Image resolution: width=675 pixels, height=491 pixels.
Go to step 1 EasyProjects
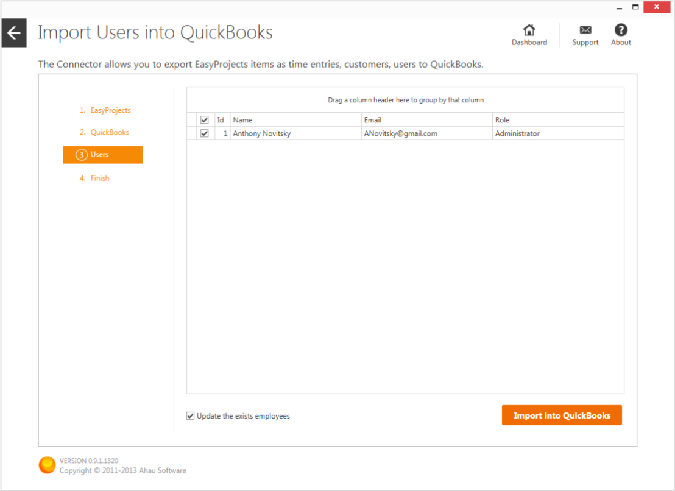pos(105,110)
